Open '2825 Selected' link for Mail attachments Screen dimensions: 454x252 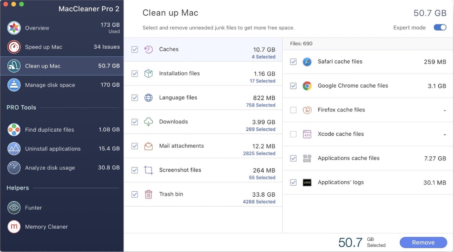point(259,153)
